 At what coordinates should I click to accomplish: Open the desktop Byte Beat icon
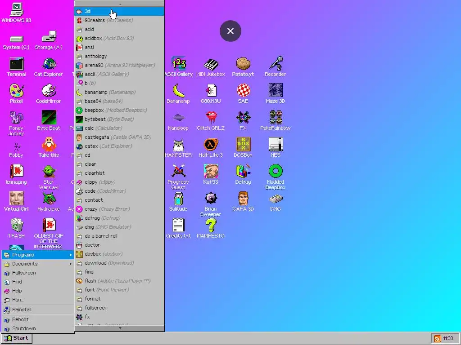[49, 120]
